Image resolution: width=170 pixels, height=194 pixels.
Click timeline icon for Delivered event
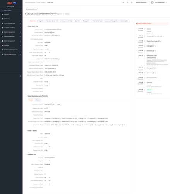(144, 90)
